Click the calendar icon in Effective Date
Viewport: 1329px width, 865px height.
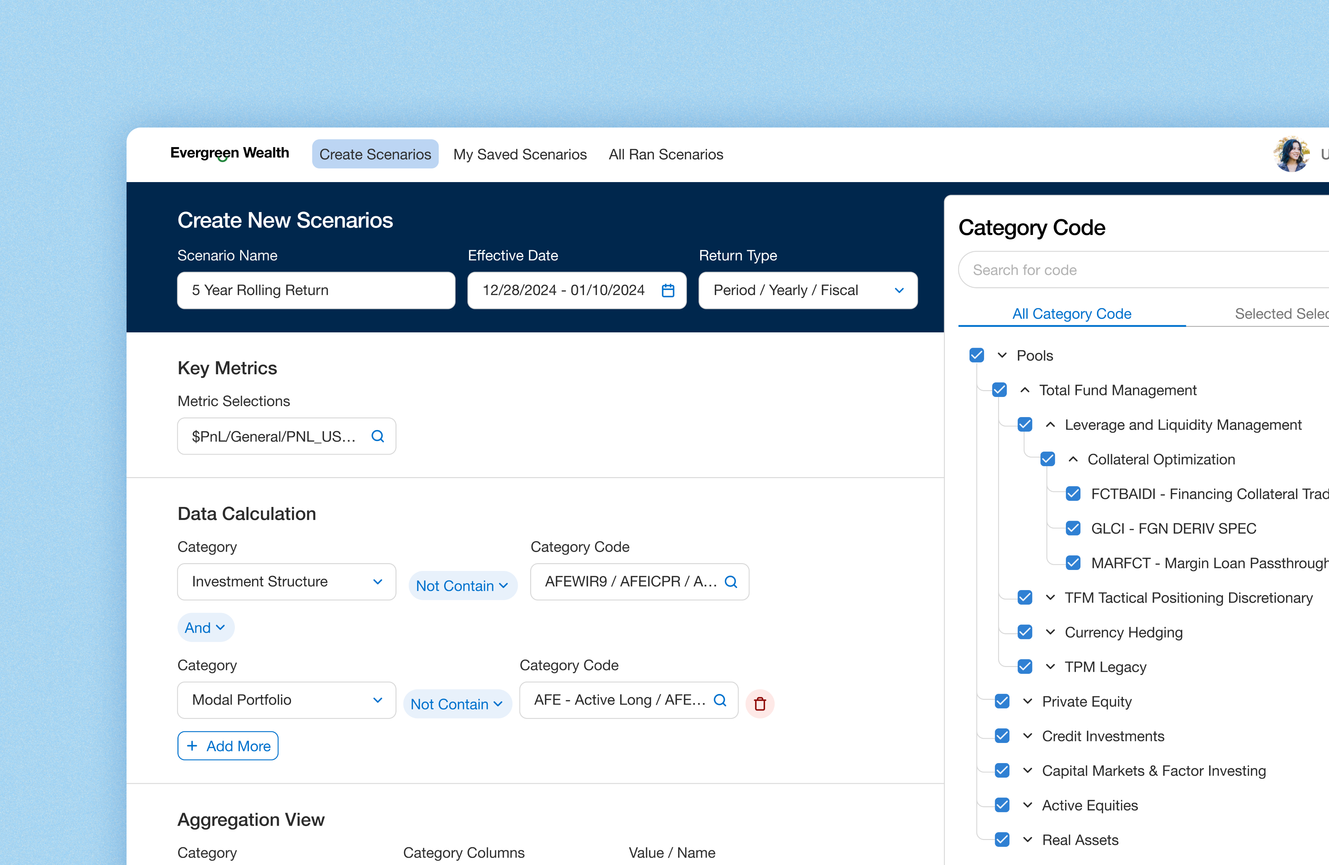(668, 290)
